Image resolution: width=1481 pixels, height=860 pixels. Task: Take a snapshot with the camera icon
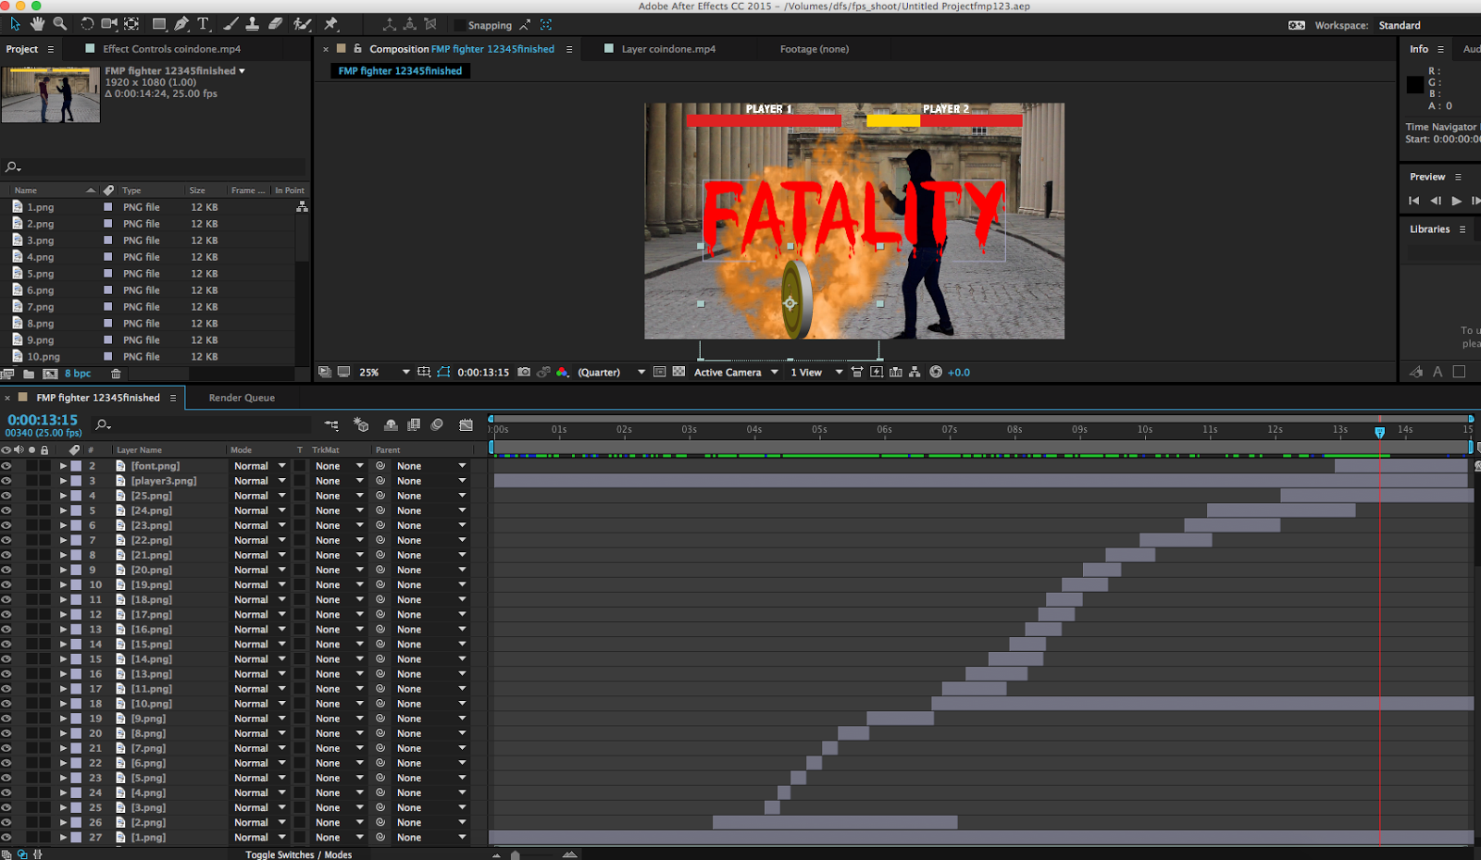(524, 372)
